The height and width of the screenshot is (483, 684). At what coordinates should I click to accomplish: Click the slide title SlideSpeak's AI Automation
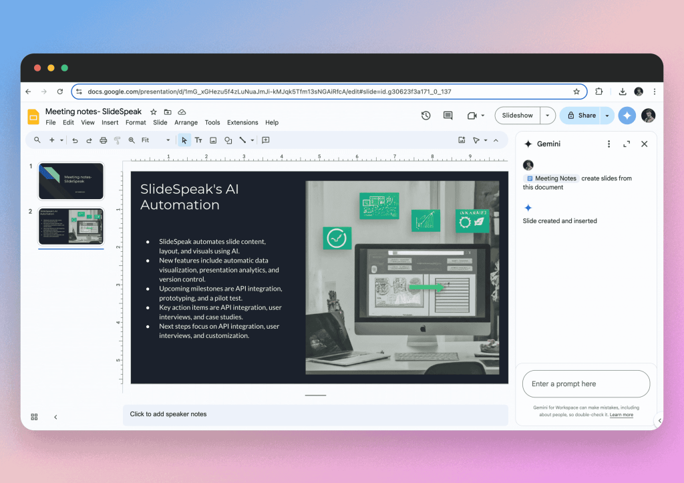point(189,197)
